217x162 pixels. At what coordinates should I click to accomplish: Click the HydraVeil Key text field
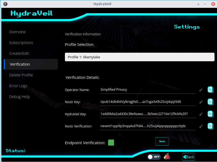coord(148,114)
